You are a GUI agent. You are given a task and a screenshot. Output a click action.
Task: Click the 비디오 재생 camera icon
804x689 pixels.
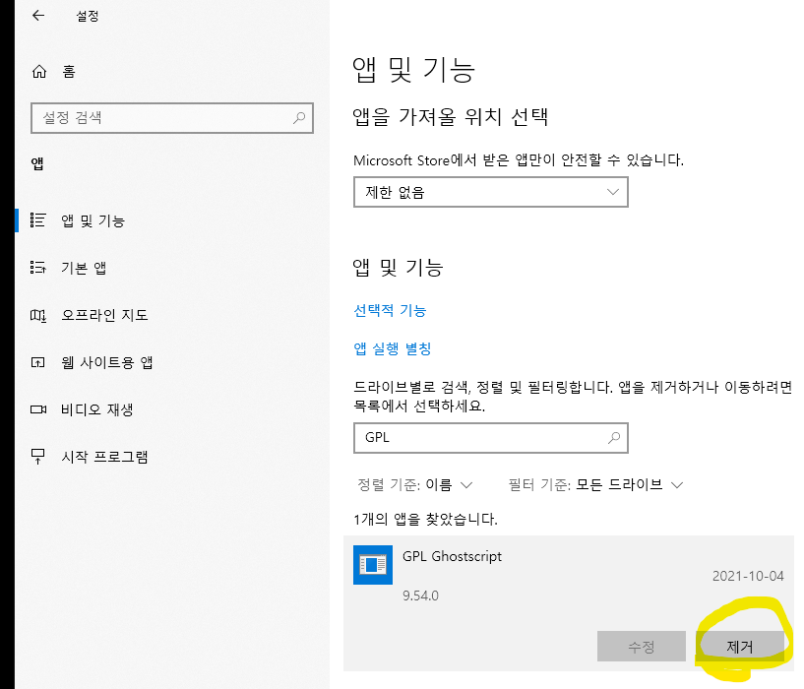tap(38, 409)
